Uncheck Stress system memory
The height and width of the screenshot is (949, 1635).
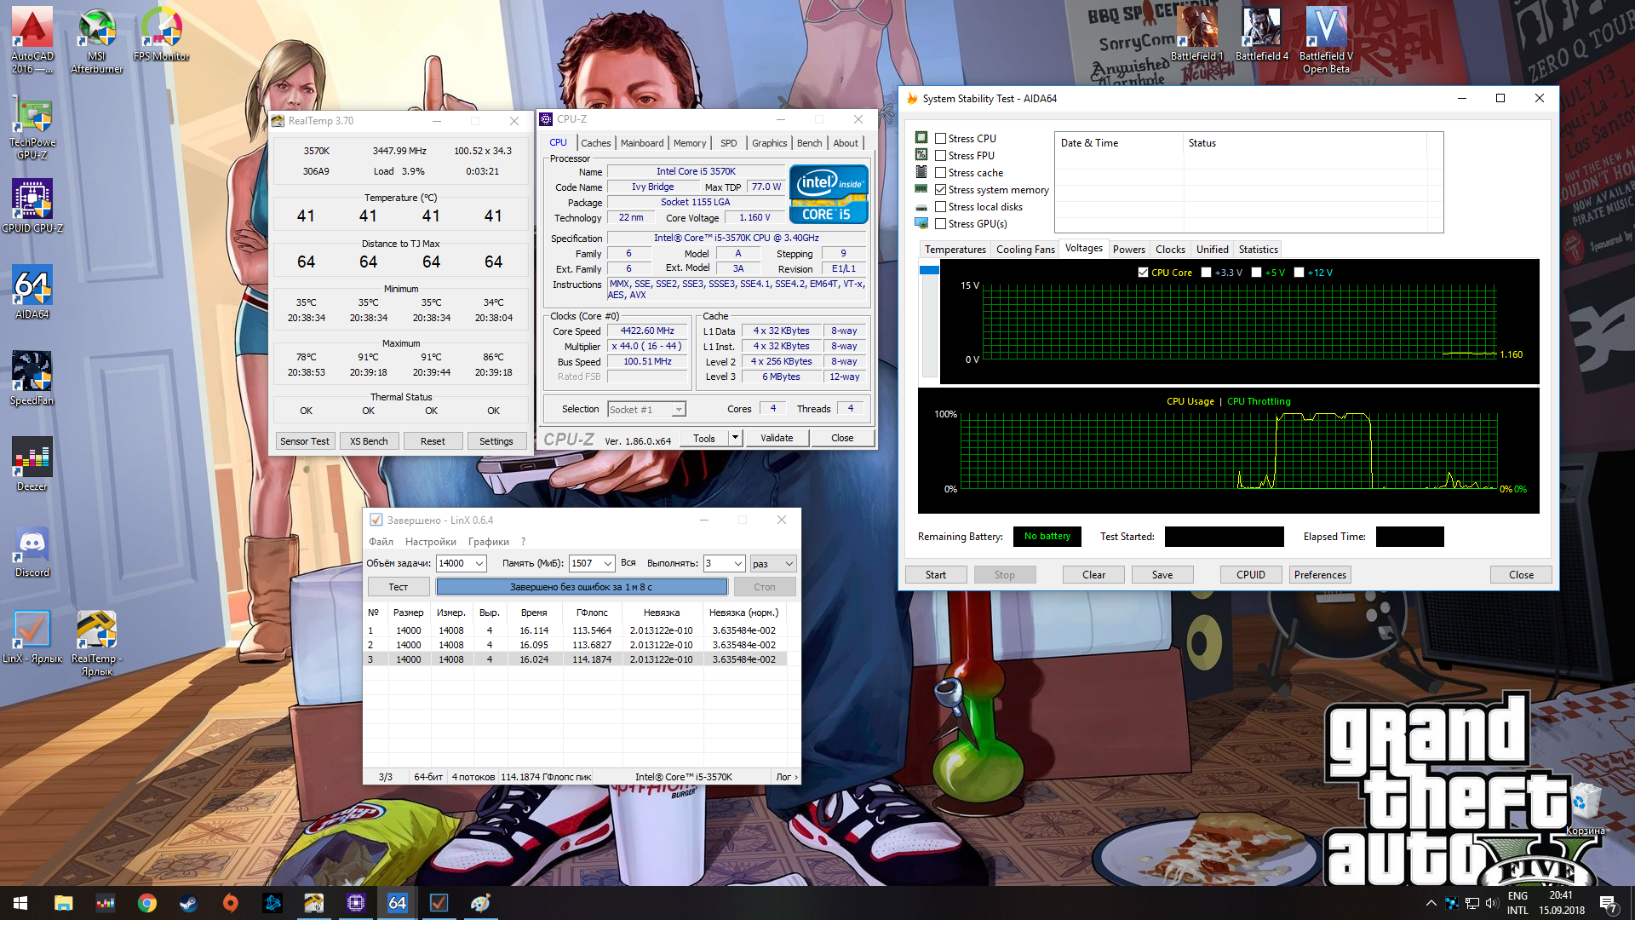point(941,190)
